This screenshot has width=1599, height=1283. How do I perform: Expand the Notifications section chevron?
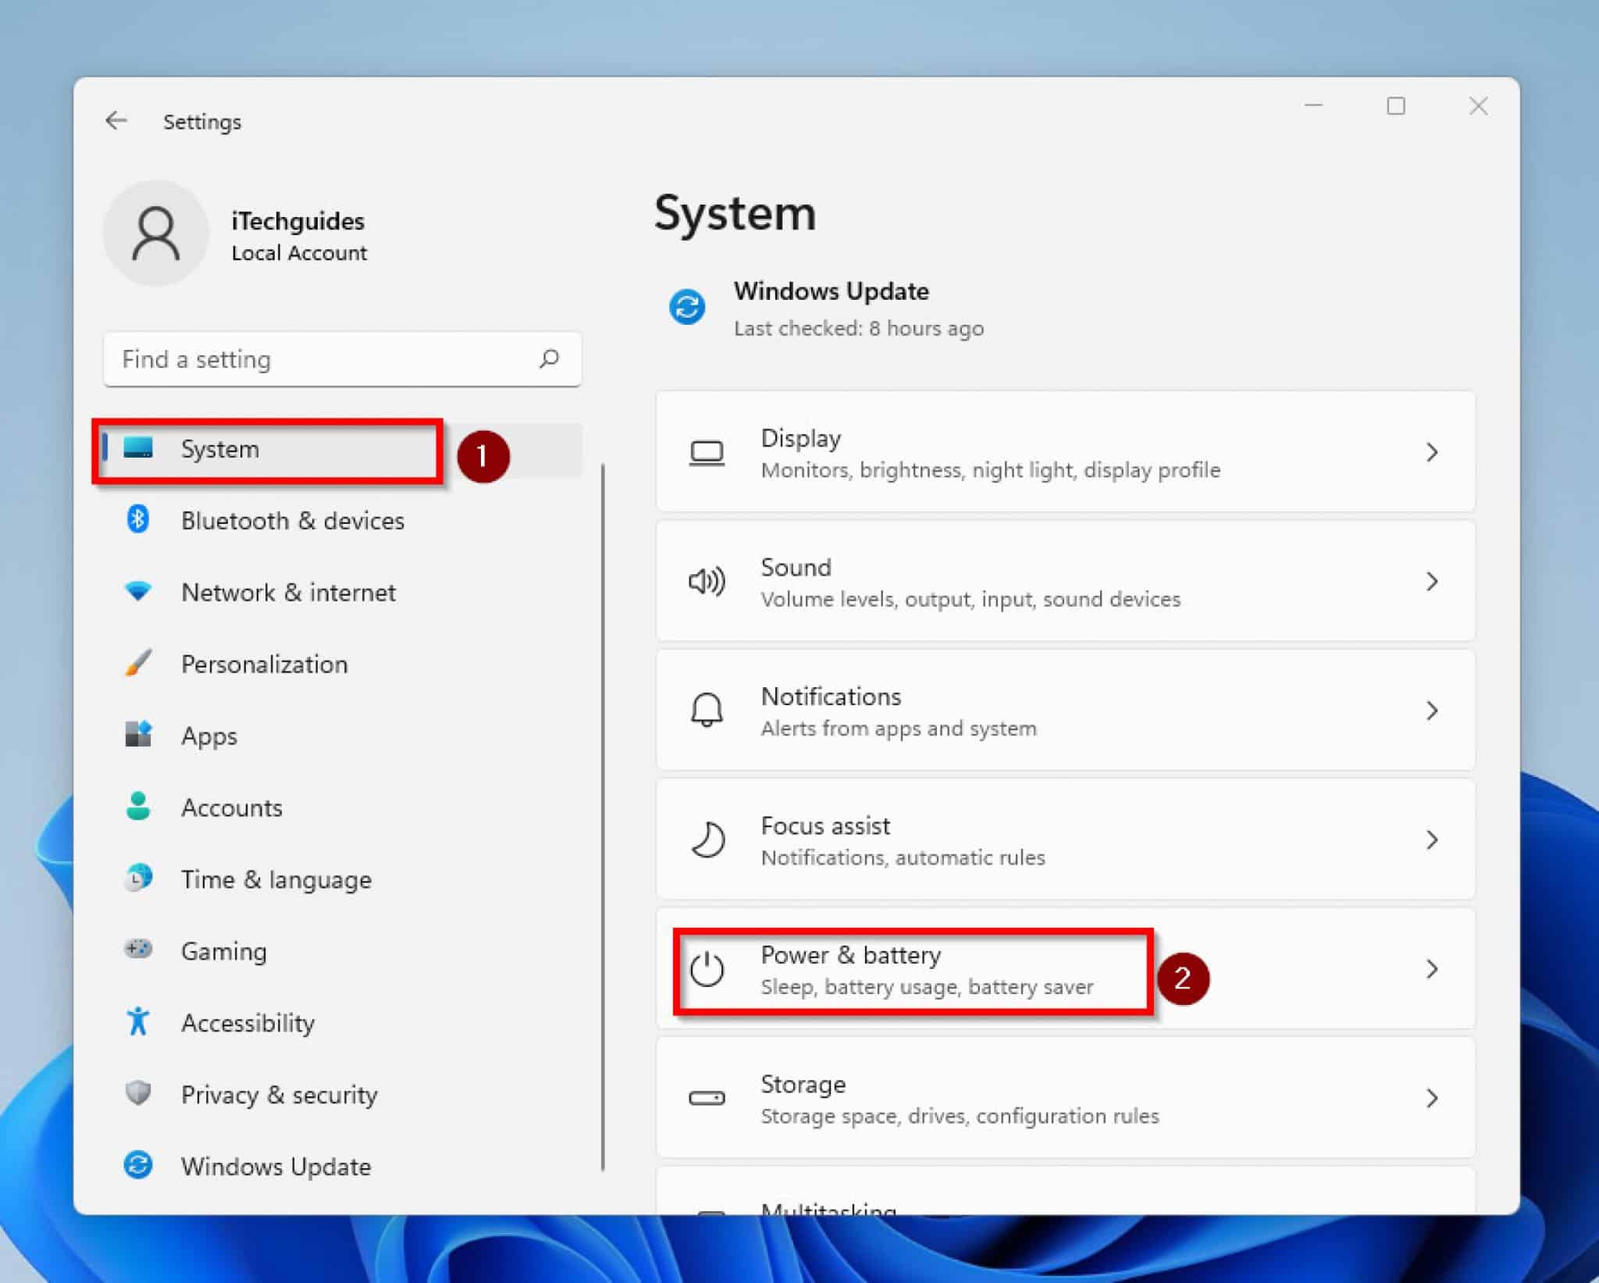[1432, 711]
